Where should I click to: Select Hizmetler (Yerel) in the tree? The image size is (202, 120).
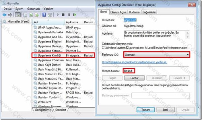pos(18,21)
